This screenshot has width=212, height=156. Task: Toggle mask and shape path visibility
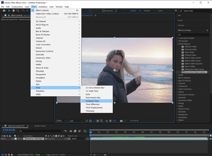coord(94,121)
